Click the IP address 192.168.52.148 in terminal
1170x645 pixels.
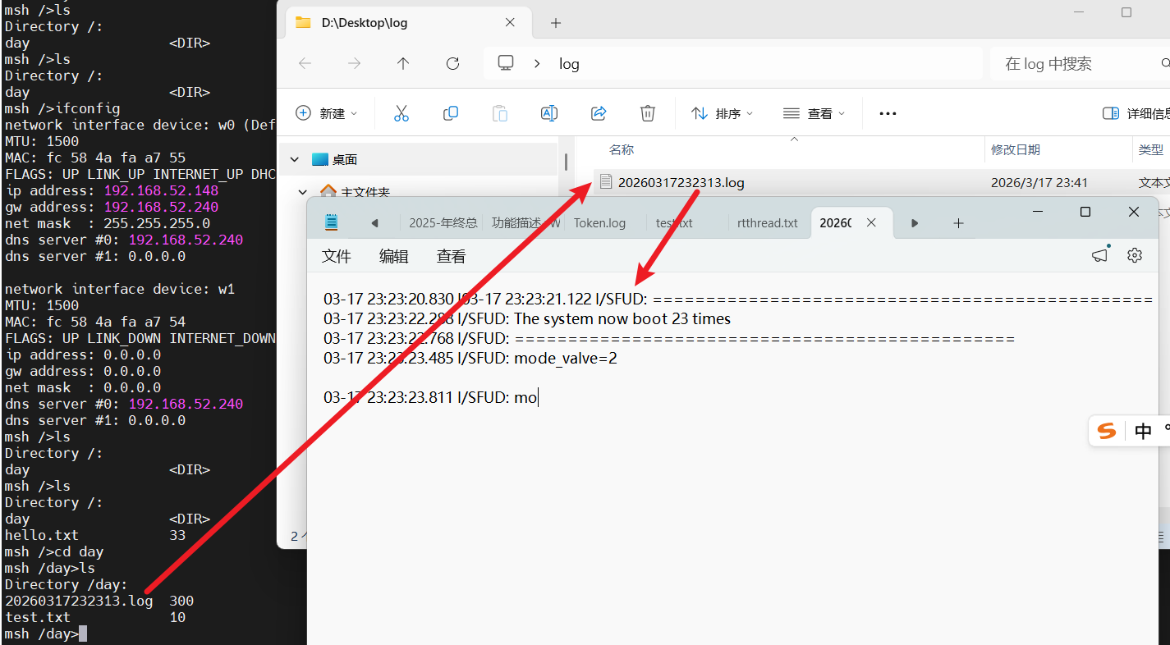point(161,190)
